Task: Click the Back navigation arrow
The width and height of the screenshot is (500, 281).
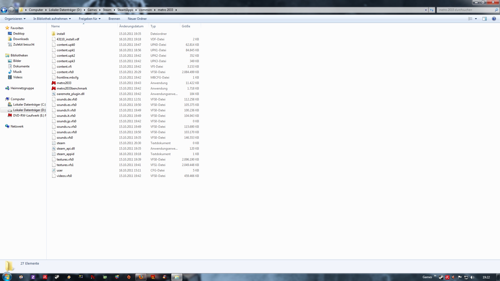Action: (4, 10)
